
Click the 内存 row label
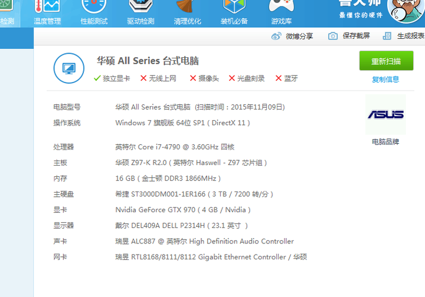[x=60, y=179]
